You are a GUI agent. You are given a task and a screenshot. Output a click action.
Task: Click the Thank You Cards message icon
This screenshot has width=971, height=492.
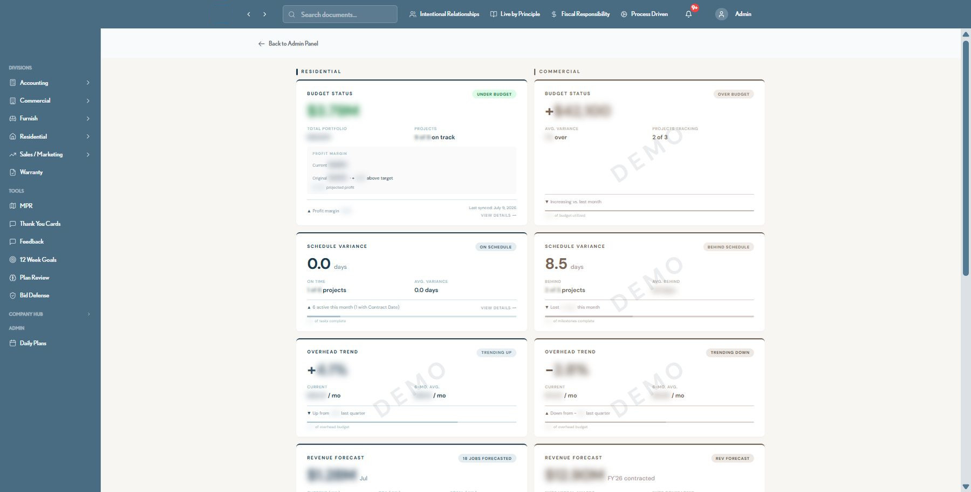(13, 224)
